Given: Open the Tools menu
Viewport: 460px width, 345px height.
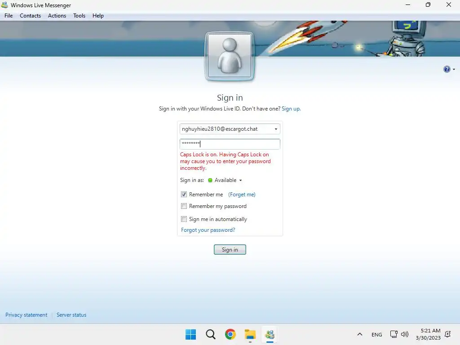Looking at the screenshot, I should click(79, 16).
